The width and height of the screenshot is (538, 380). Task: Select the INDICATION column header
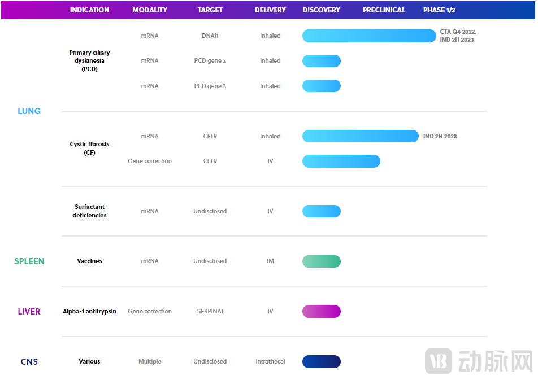pyautogui.click(x=89, y=10)
